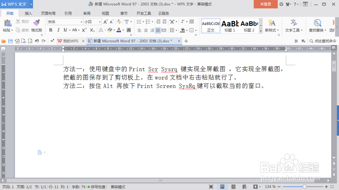Undo the last action
The image size is (339, 190).
click(37, 41)
